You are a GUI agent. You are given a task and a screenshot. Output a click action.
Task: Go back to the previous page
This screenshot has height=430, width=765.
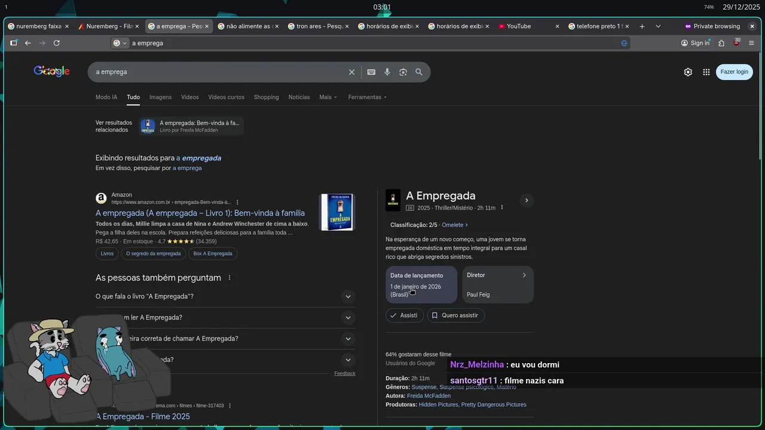pos(27,43)
